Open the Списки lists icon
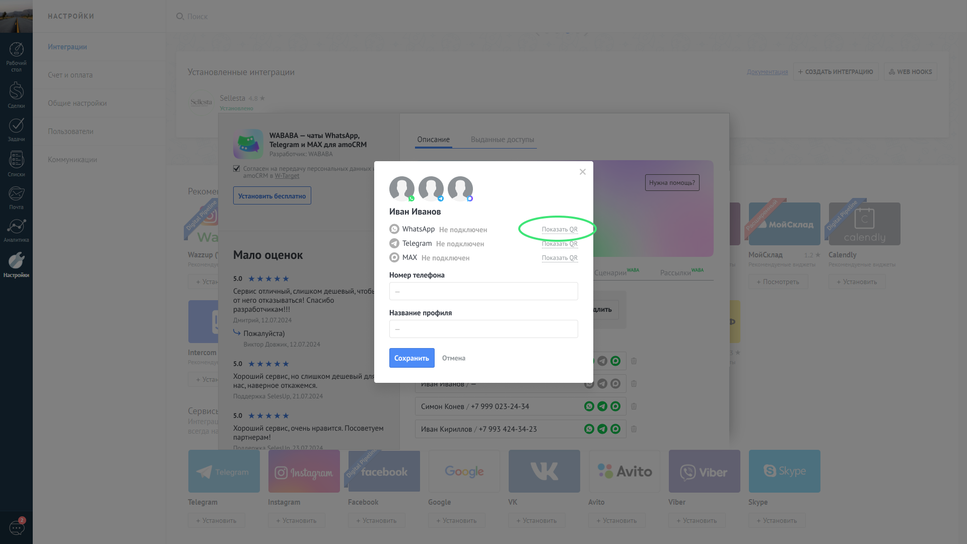This screenshot has height=544, width=967. (x=16, y=164)
